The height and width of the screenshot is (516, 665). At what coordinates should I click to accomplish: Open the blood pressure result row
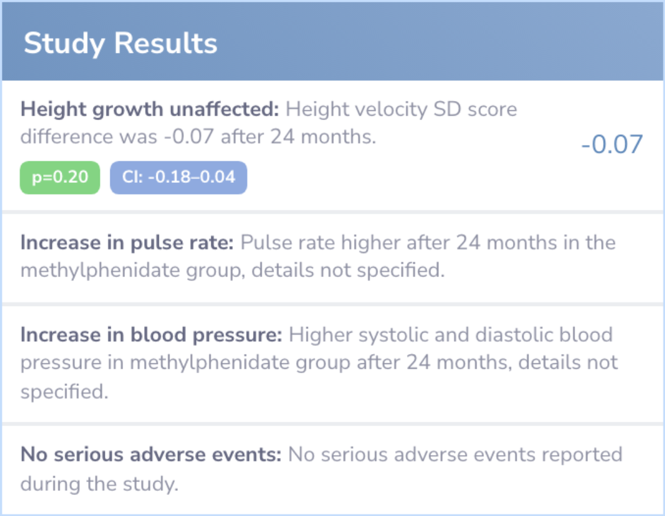pos(332,364)
